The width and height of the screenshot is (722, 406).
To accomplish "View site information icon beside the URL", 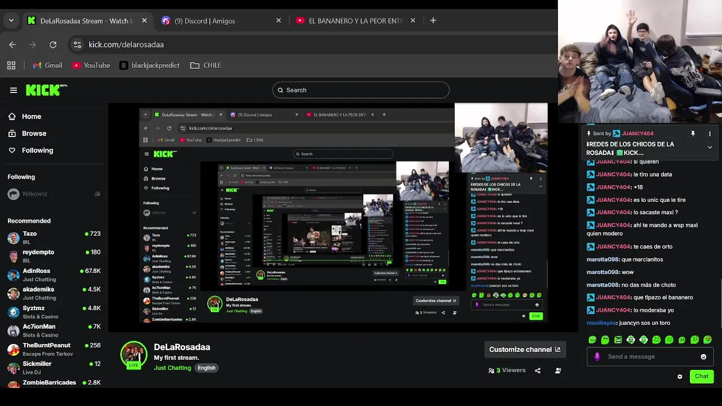I will pyautogui.click(x=77, y=45).
